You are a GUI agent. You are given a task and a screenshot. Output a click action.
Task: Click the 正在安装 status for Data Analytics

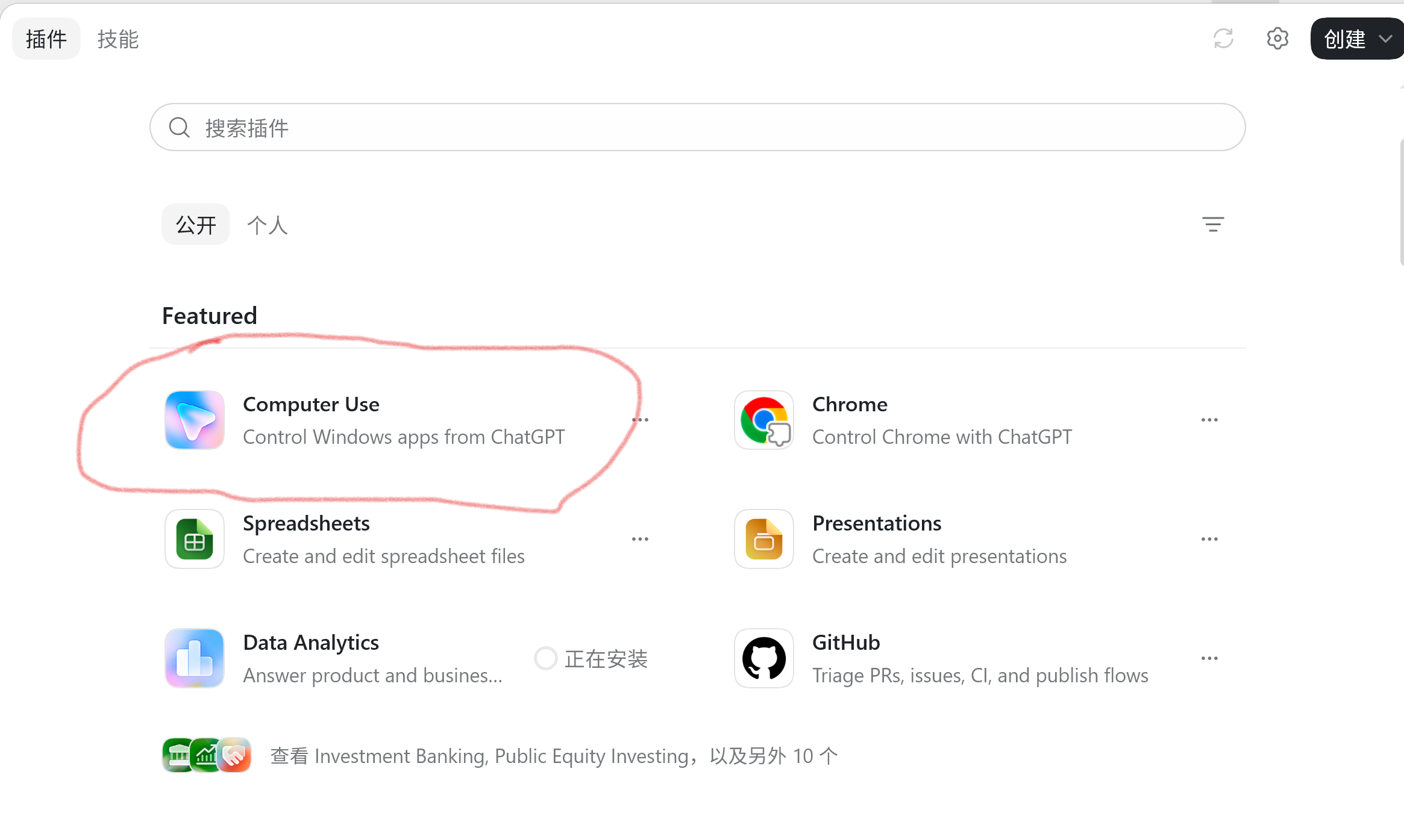[x=591, y=658]
